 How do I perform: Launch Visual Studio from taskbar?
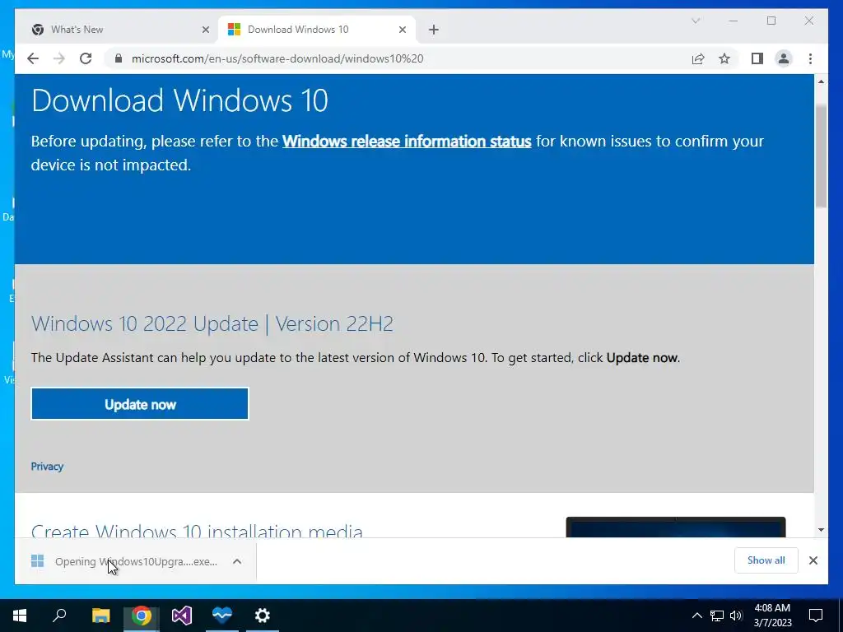182,616
